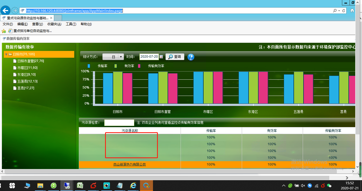Open the 收藏夹(A) menu
Image resolution: width=362 pixels, height=191 pixels.
coord(54,24)
